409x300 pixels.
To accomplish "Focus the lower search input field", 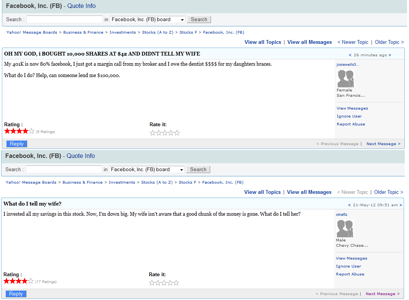I will tap(64, 169).
